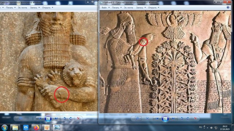The height and width of the screenshot is (131, 234).
Task: Expand Файл dropdown arrow in ClipBoard-1 window
Action: click(109, 8)
